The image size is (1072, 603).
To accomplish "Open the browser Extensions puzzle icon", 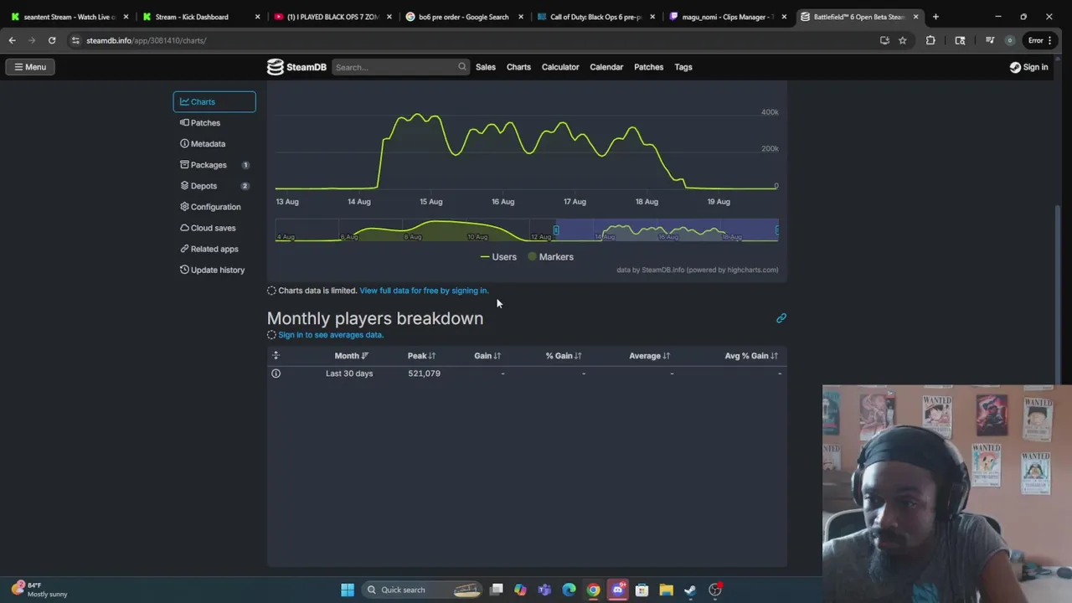I will [x=930, y=40].
